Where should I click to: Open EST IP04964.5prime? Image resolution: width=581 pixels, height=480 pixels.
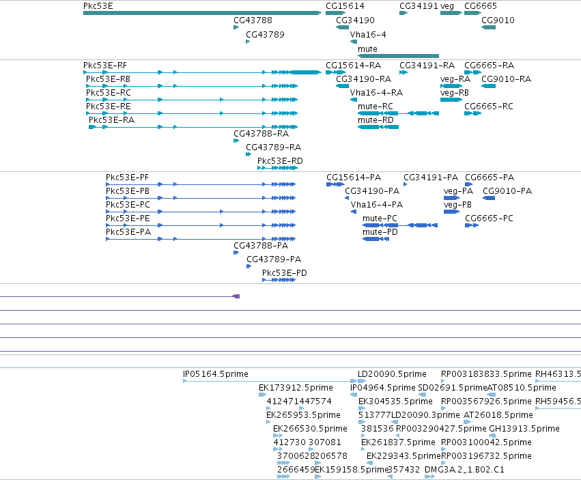point(383,388)
